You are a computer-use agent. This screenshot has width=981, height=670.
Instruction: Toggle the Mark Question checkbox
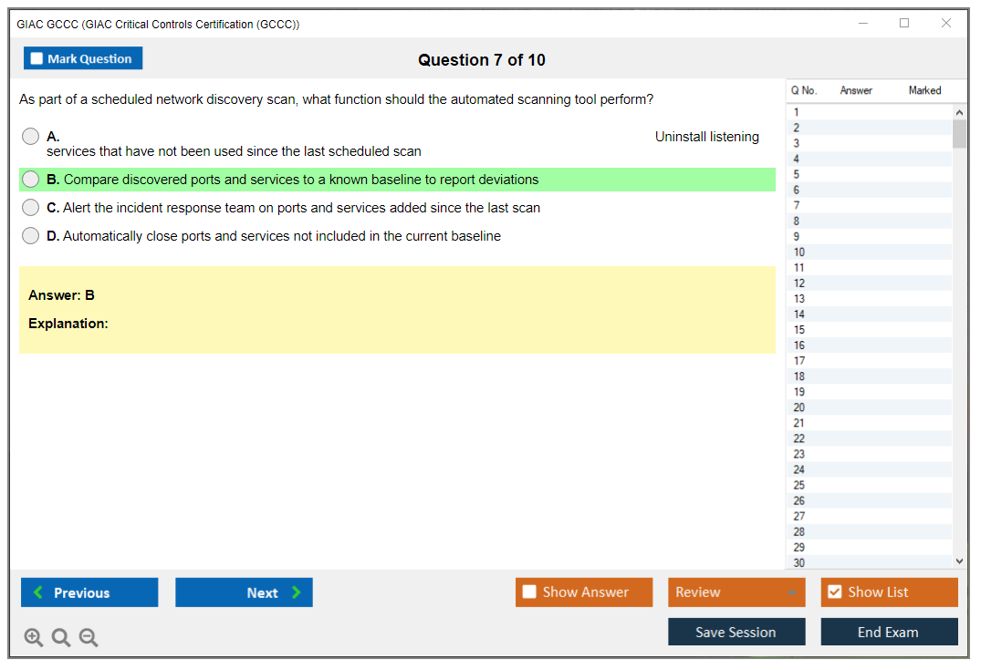(37, 57)
